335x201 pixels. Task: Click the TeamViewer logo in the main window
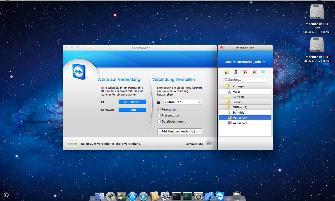[x=80, y=72]
